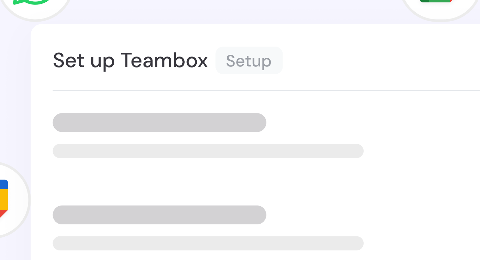Click the first dark gray placeholder title bar
The image size is (480, 260).
pos(159,122)
